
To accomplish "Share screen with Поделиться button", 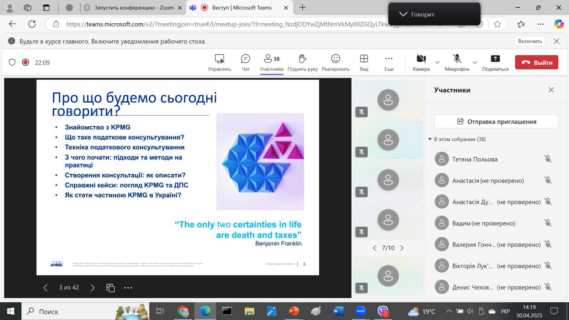I will point(495,62).
